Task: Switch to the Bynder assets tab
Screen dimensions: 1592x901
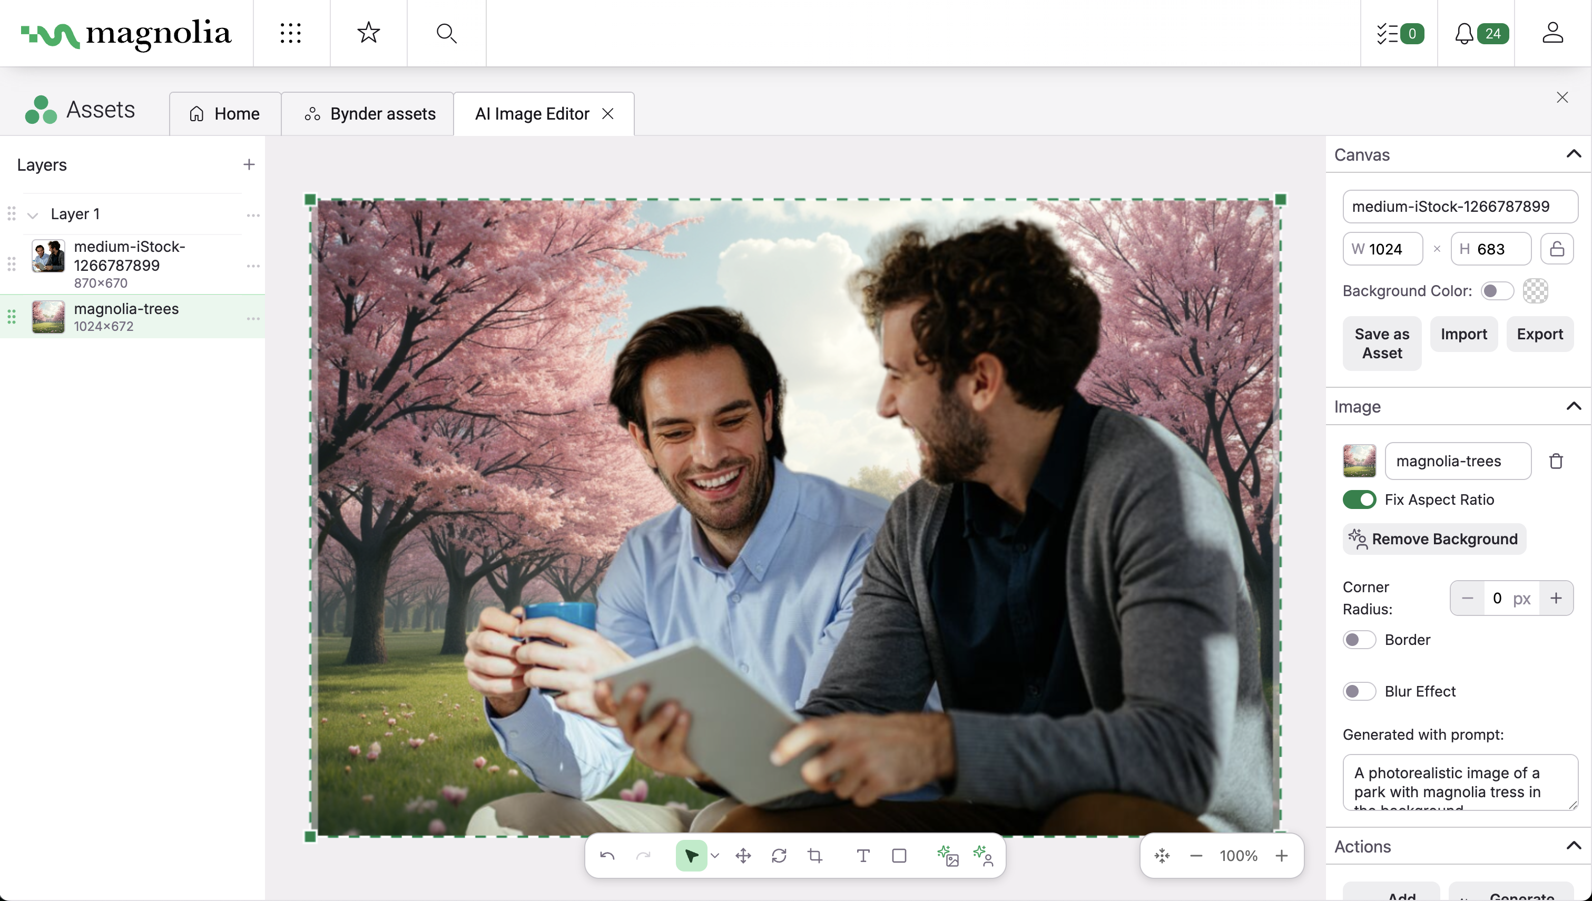Action: click(x=369, y=114)
